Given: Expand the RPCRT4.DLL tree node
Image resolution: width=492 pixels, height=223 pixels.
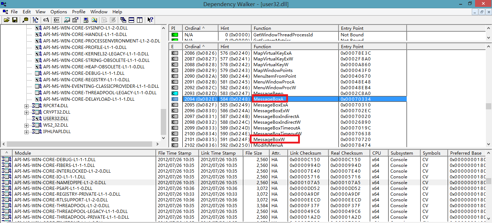Looking at the screenshot, I should click(26, 106).
